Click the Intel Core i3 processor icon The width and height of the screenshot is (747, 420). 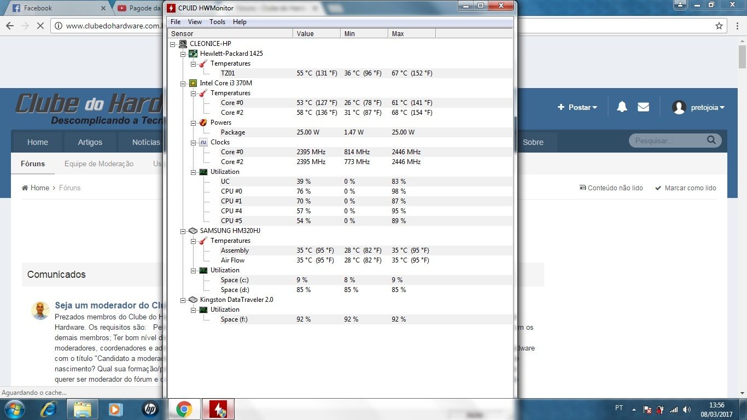(193, 83)
